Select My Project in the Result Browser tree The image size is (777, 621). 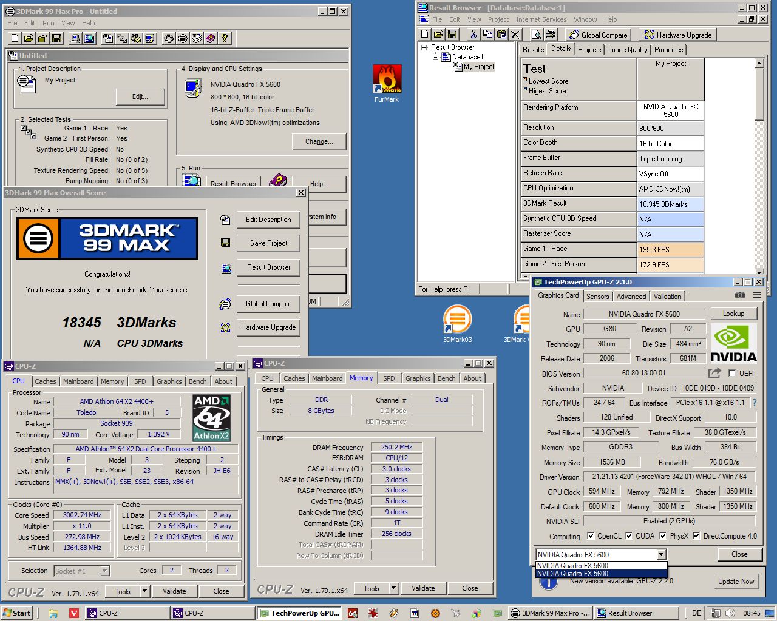[479, 67]
